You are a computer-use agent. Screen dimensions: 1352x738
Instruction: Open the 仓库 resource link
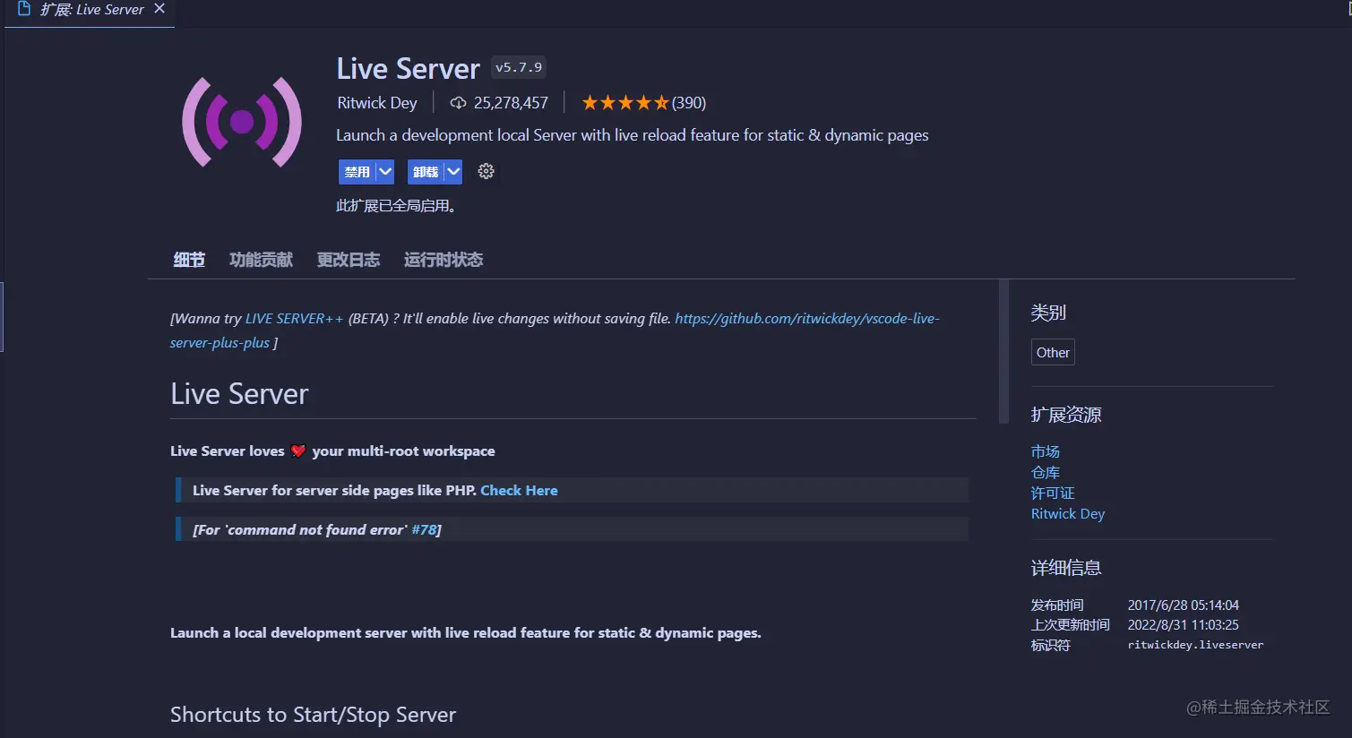coord(1045,472)
